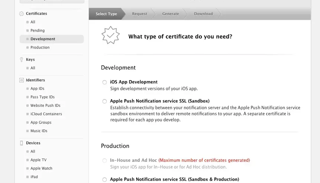Open App Groups in sidebar
The width and height of the screenshot is (320, 183).
tap(41, 122)
